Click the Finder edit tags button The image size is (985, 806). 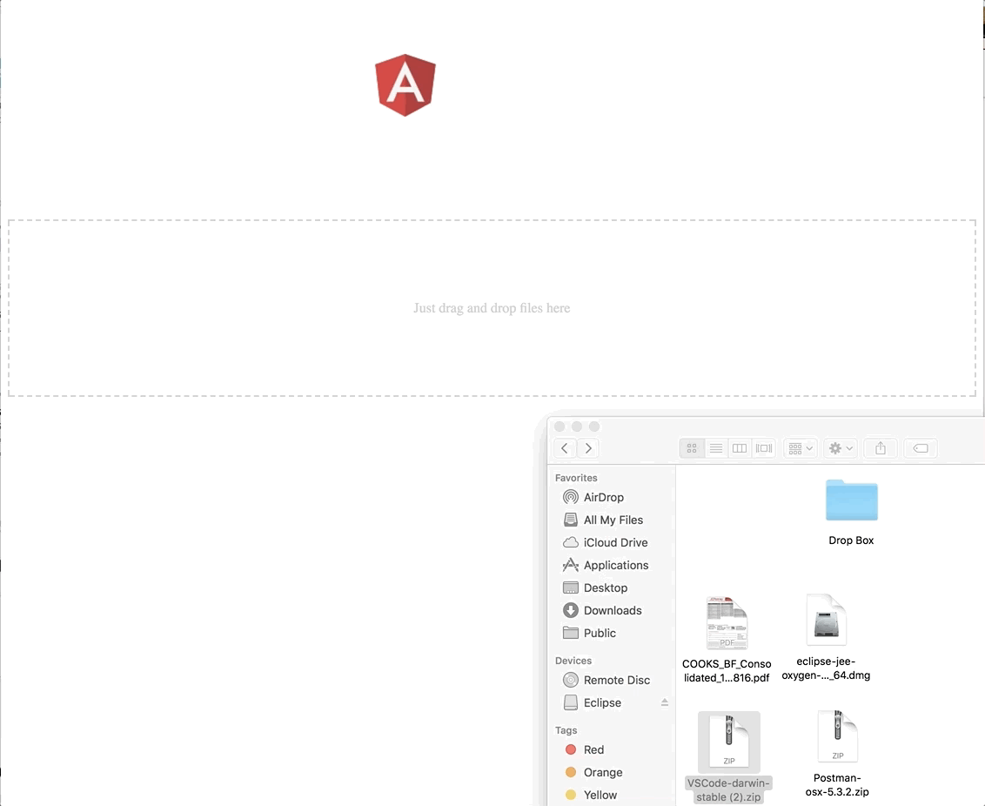(x=921, y=448)
